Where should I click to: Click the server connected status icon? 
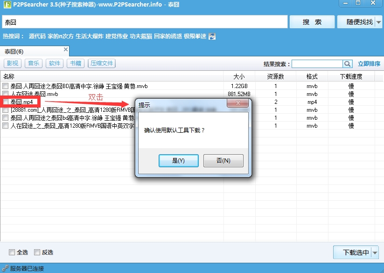[5, 268]
